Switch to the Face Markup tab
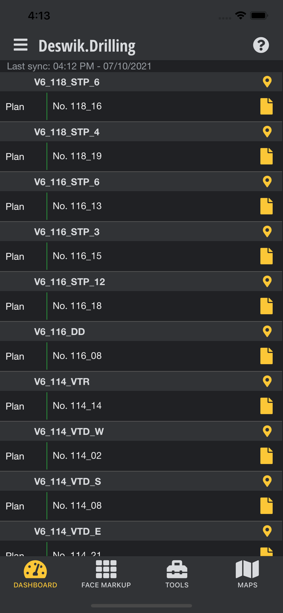This screenshot has width=283, height=613. (106, 574)
